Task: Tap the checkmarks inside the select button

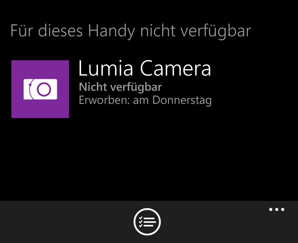Action: [x=141, y=222]
